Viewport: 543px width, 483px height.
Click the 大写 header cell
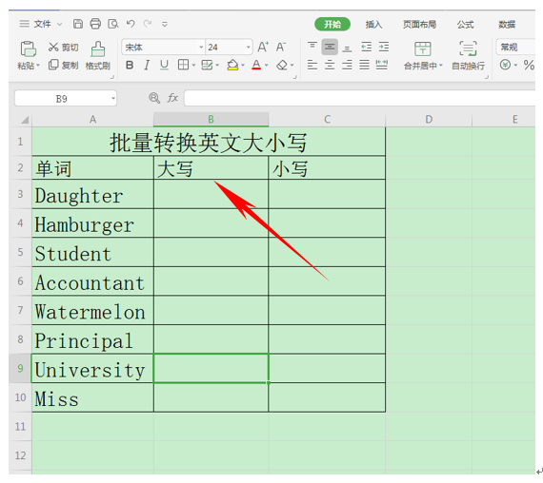(x=211, y=168)
